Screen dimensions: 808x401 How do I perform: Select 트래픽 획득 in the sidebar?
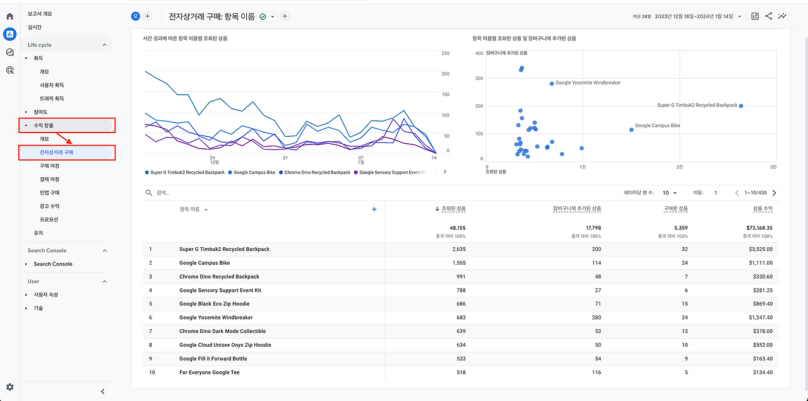pos(52,98)
